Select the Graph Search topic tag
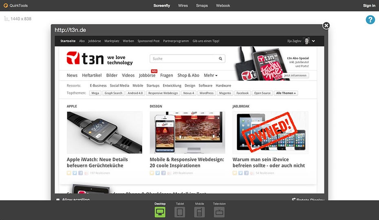This screenshot has height=220, width=379. [x=113, y=93]
